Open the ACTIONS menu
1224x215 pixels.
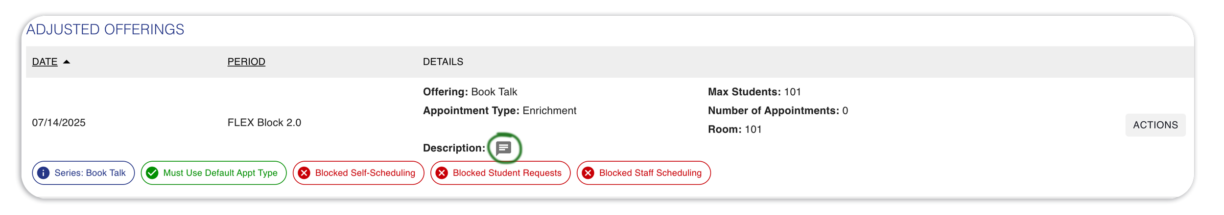point(1155,125)
